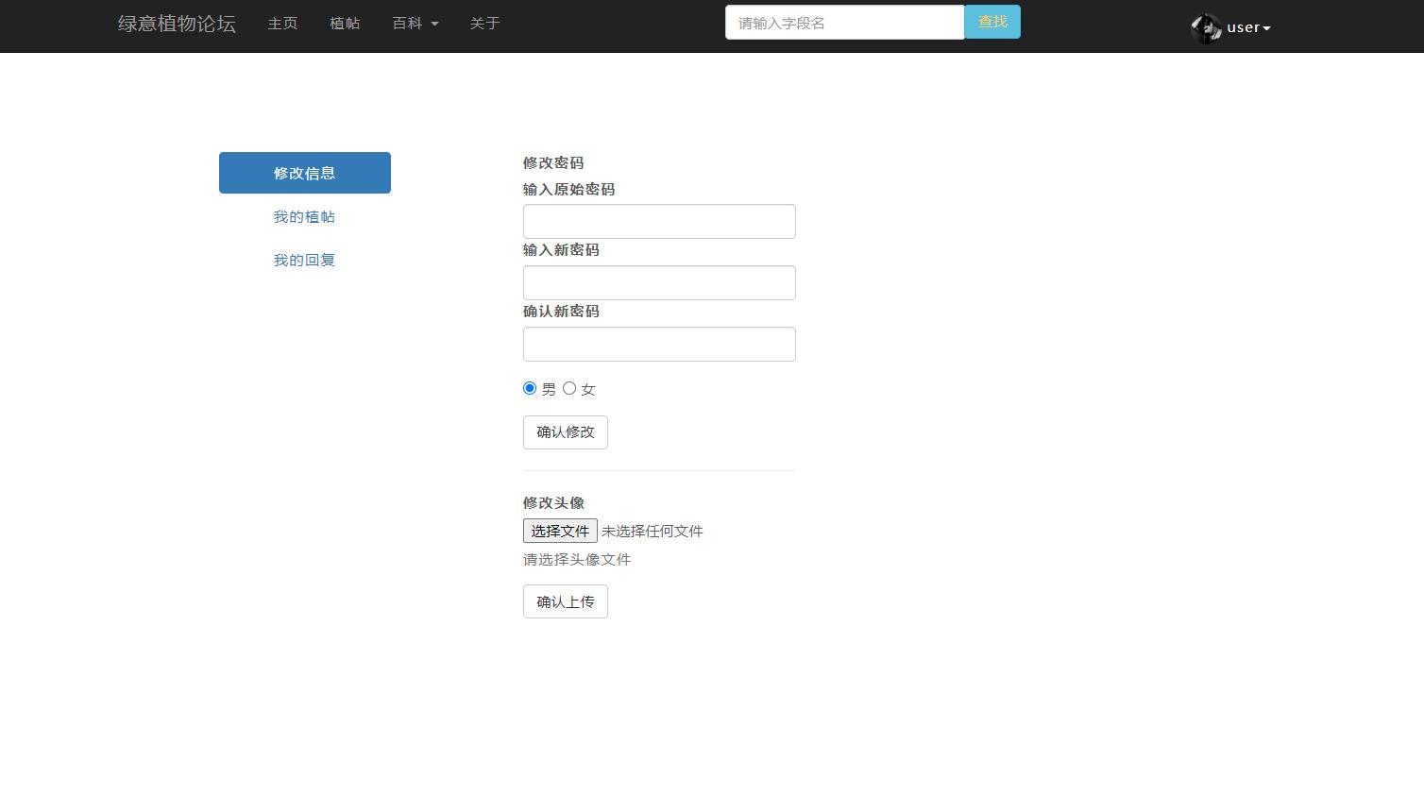Image resolution: width=1424 pixels, height=812 pixels.
Task: Select the 女 gender radio button
Action: click(569, 388)
